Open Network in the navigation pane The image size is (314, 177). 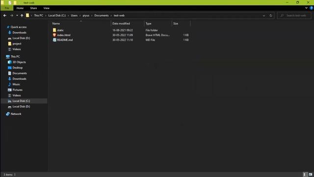pyautogui.click(x=16, y=114)
